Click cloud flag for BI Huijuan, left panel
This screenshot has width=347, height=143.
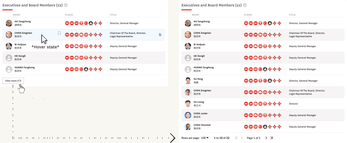click(76, 46)
